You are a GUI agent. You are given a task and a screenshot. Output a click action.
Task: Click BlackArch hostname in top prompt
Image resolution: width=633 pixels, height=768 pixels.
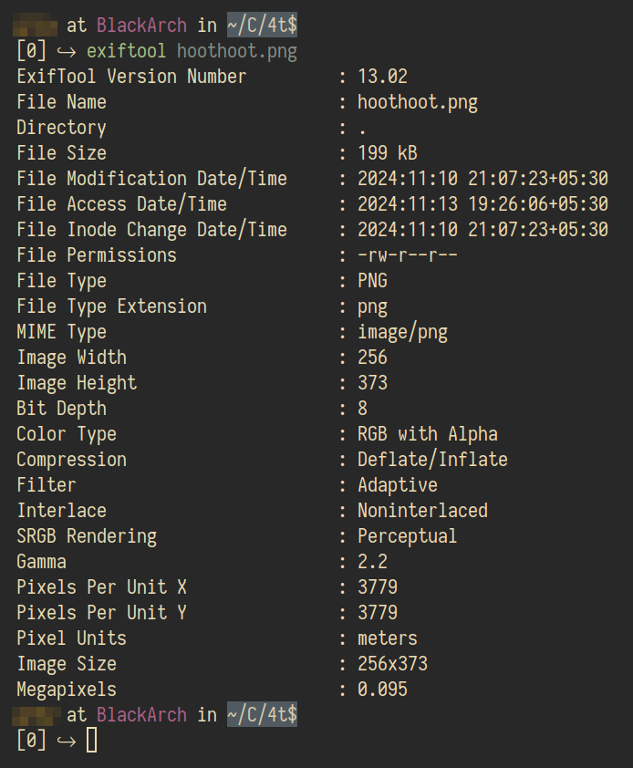(x=141, y=25)
